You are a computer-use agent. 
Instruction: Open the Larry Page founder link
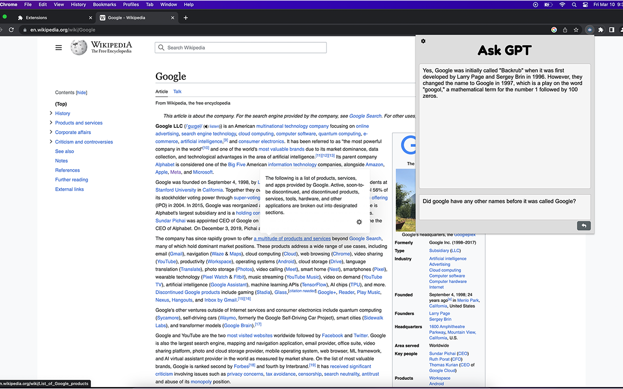pos(440,314)
